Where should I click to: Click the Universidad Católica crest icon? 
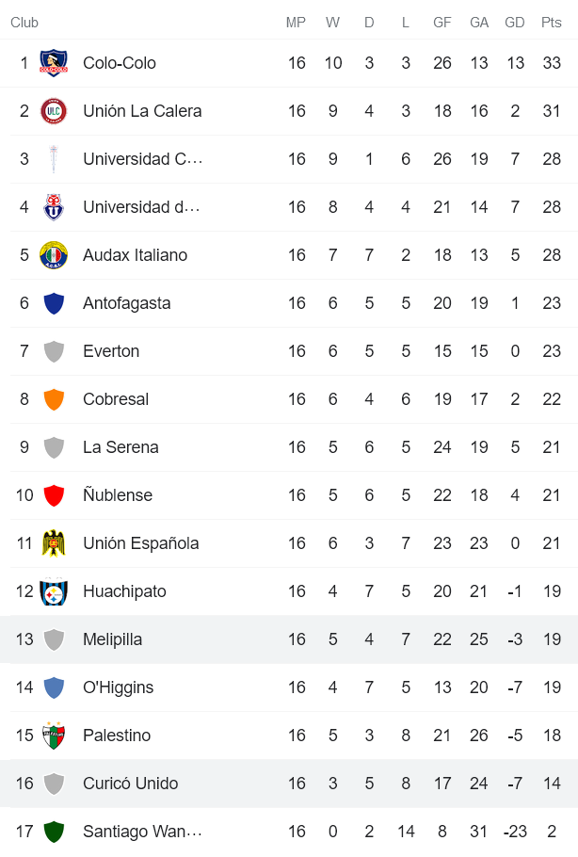pos(54,159)
